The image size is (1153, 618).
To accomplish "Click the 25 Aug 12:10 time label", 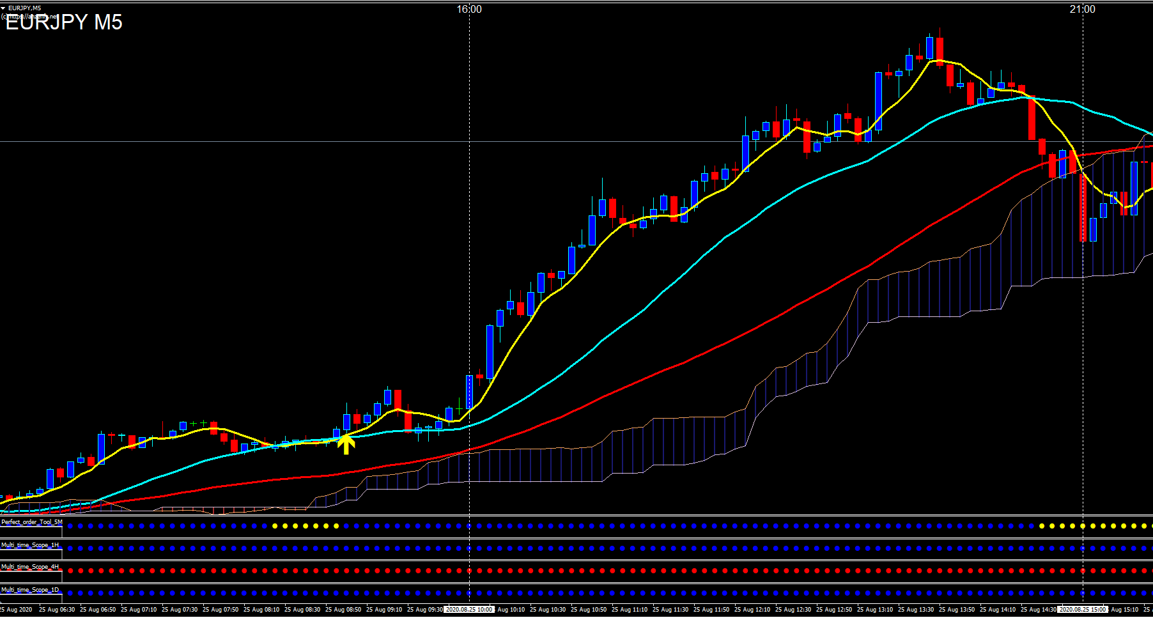I will (x=752, y=610).
